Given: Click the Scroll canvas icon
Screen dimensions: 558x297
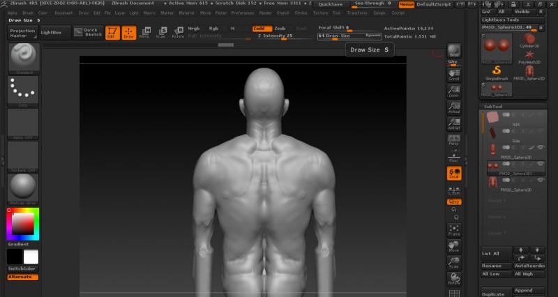Looking at the screenshot, I should (453, 74).
